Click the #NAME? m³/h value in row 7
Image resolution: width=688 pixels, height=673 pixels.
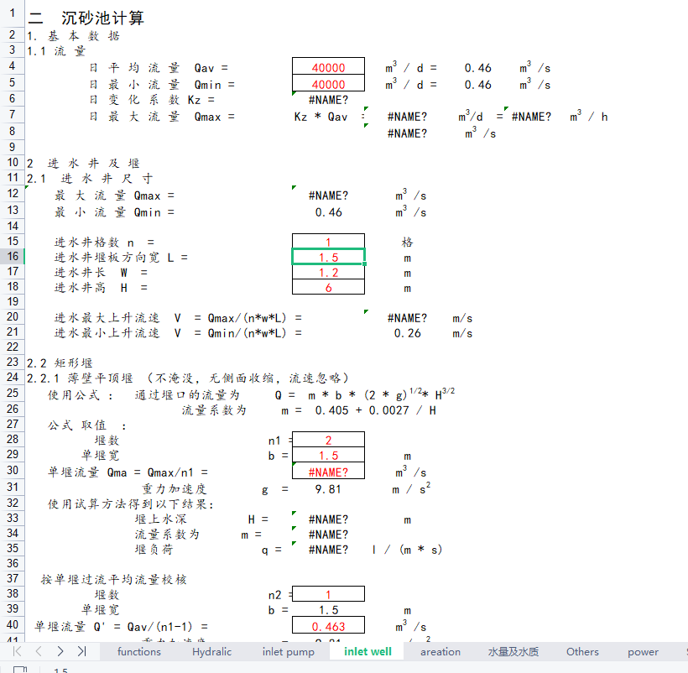click(x=531, y=117)
